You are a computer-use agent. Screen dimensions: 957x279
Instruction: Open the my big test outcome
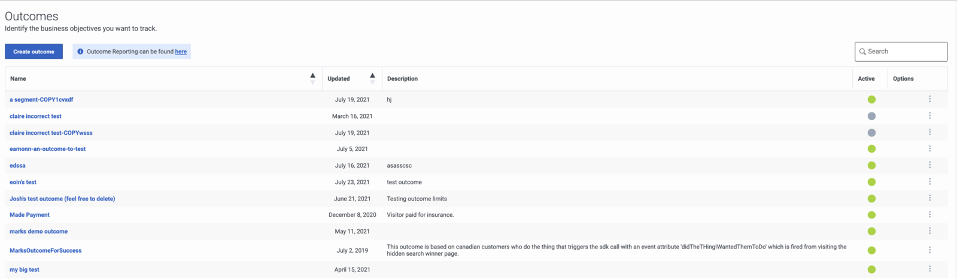(x=24, y=269)
